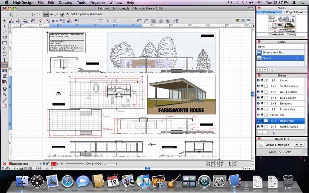
Task: Go to previous object in Object Info
Action: [x=296, y=145]
